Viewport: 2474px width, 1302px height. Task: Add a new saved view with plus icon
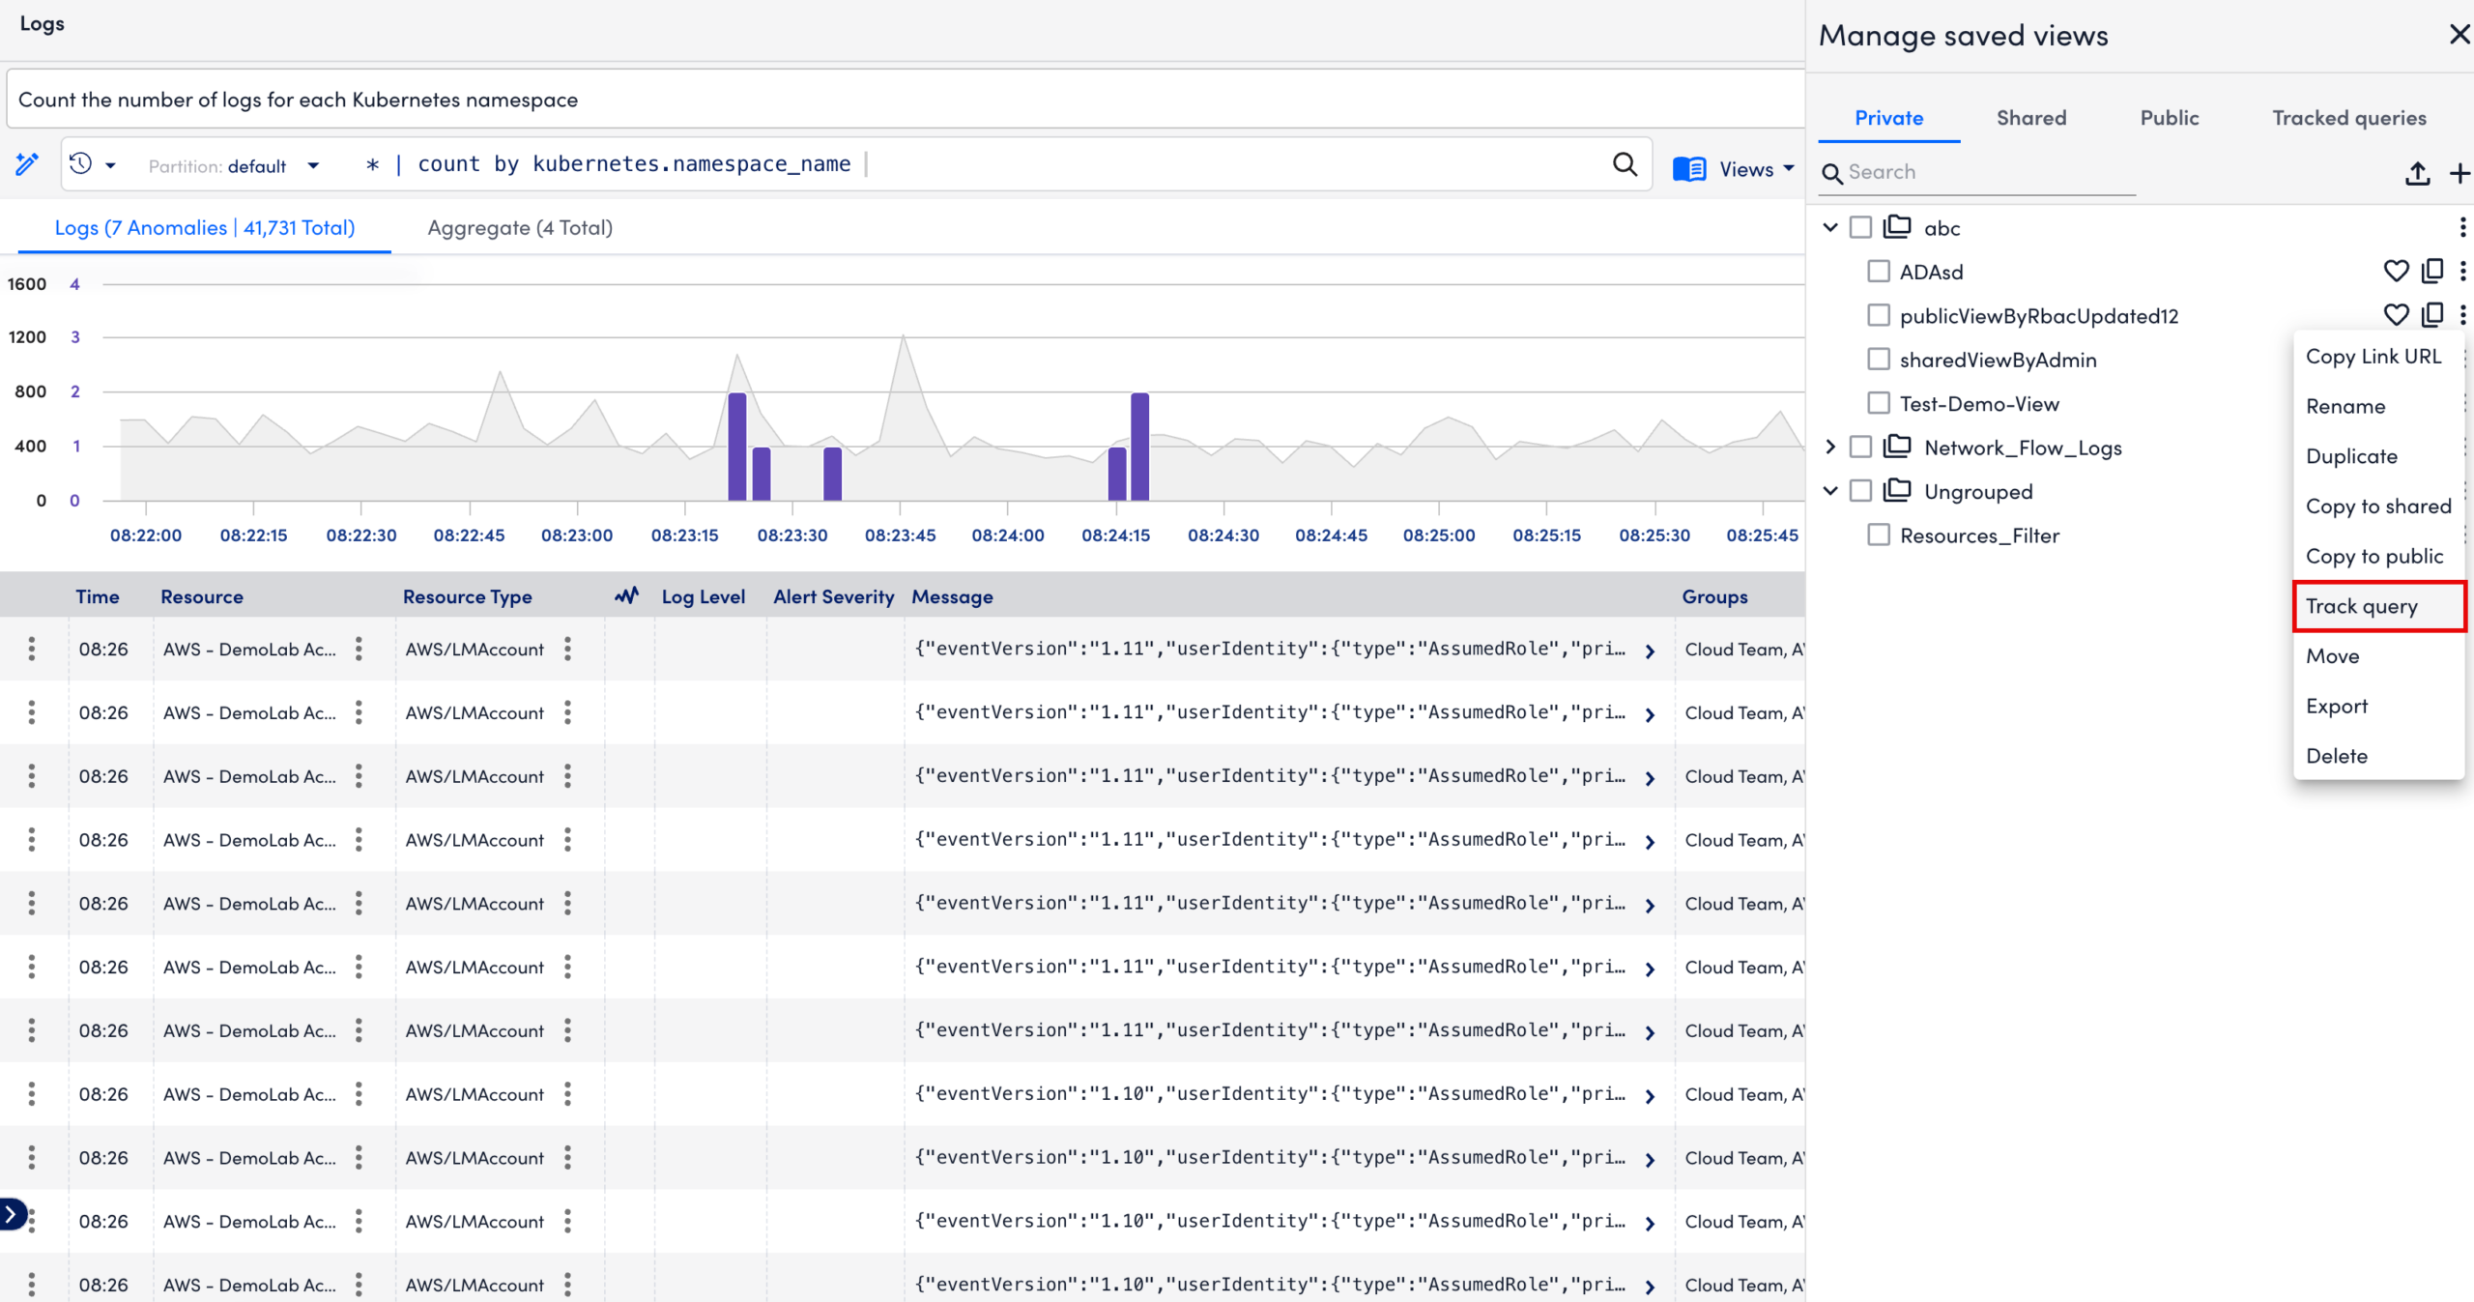(2460, 173)
